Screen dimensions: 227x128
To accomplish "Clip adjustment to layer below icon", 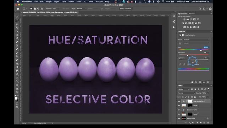I will pyautogui.click(x=192, y=82).
